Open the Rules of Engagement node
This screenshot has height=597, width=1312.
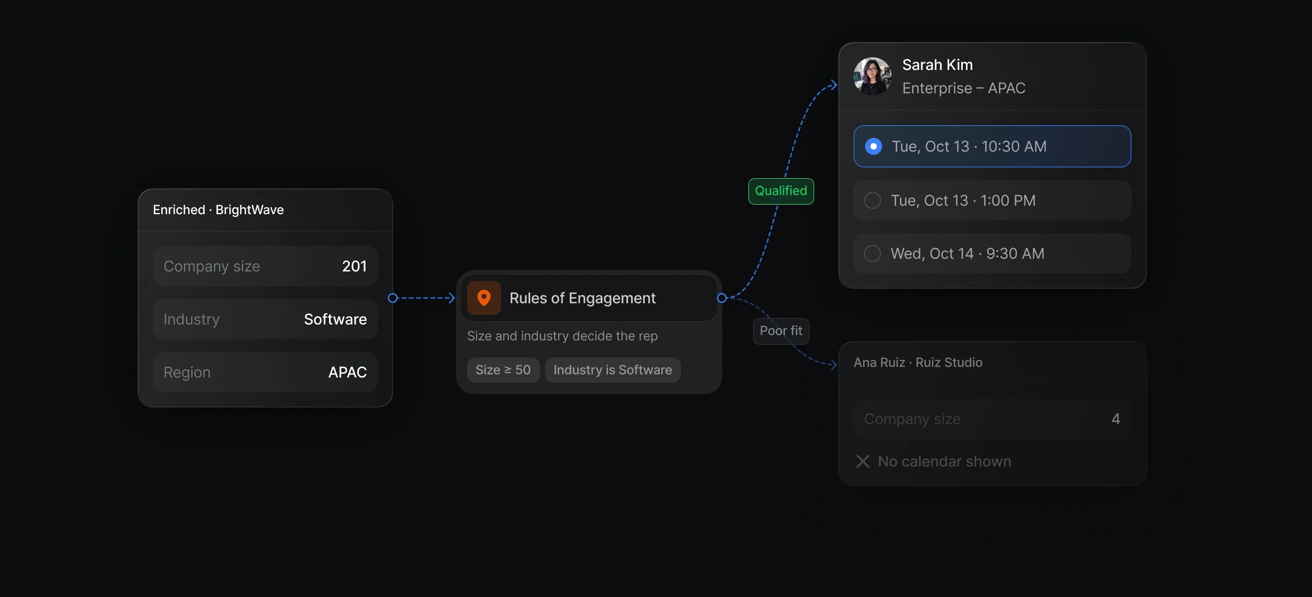(589, 298)
